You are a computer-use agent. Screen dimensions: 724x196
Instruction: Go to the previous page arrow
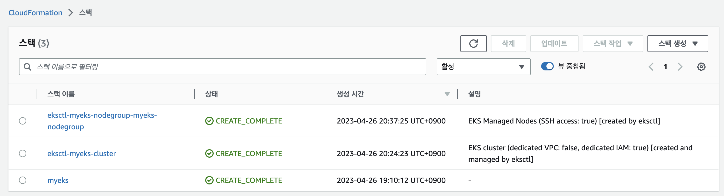[x=651, y=67]
